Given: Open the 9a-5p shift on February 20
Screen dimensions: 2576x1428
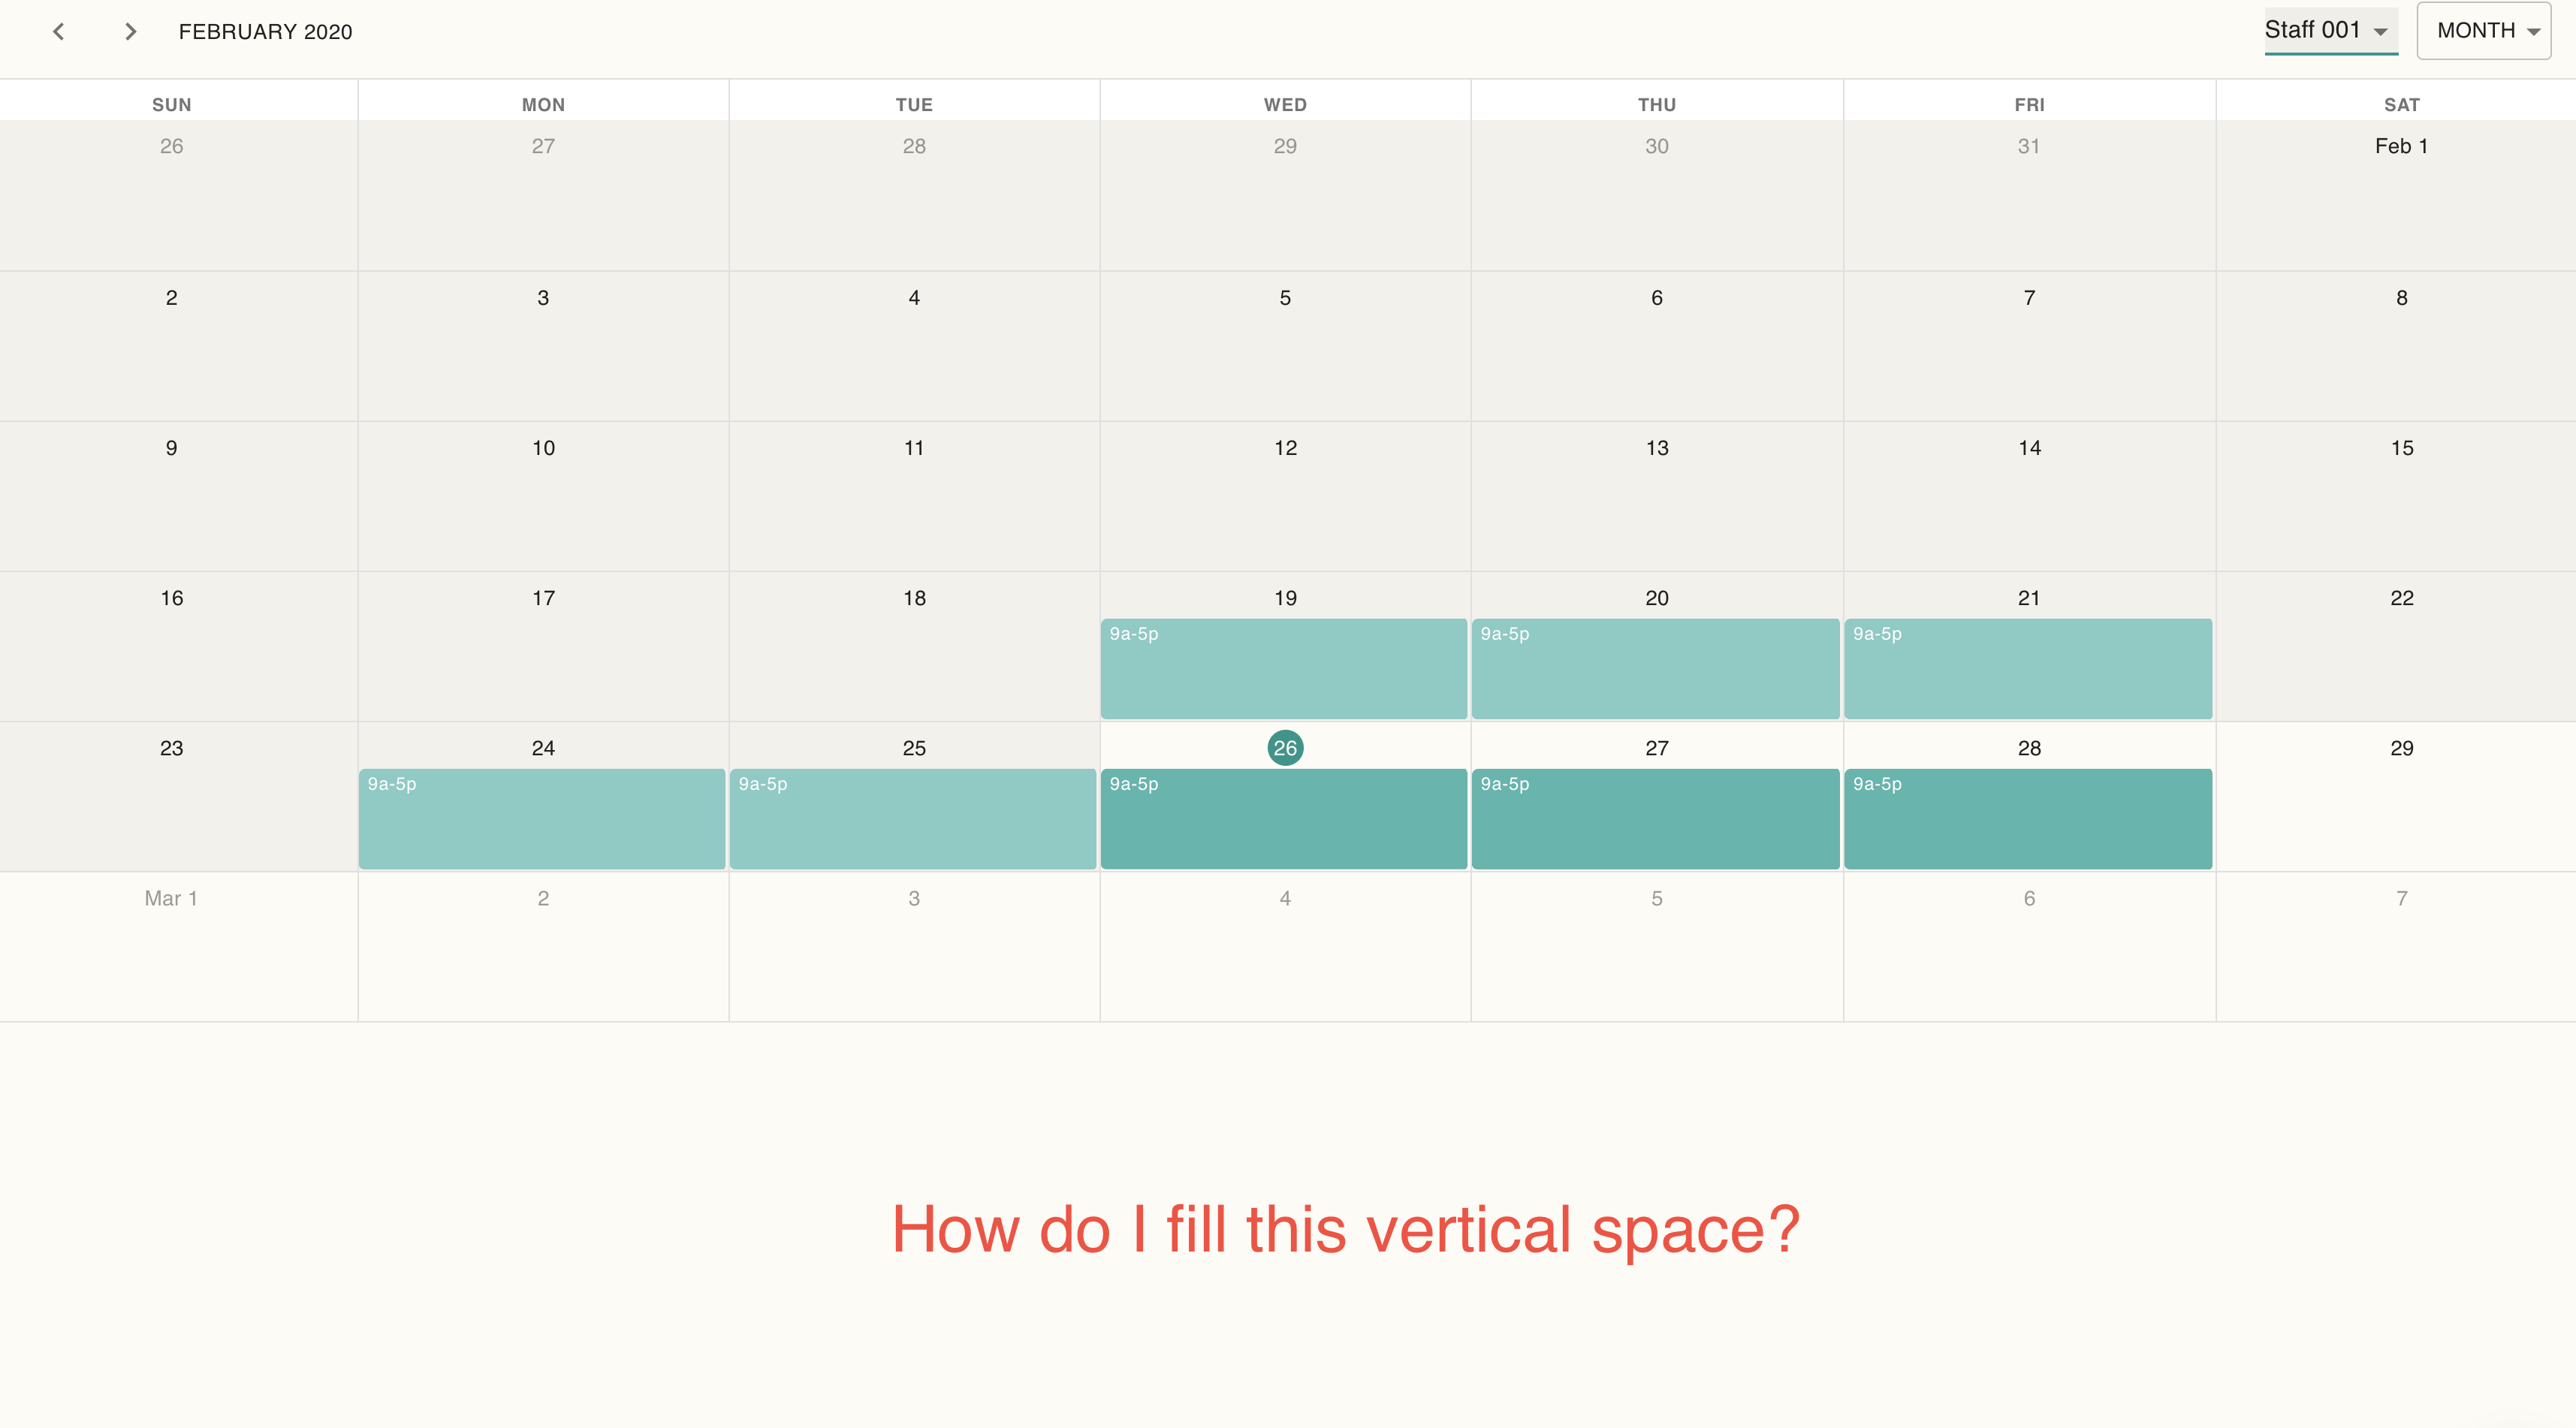Looking at the screenshot, I should click(1656, 668).
